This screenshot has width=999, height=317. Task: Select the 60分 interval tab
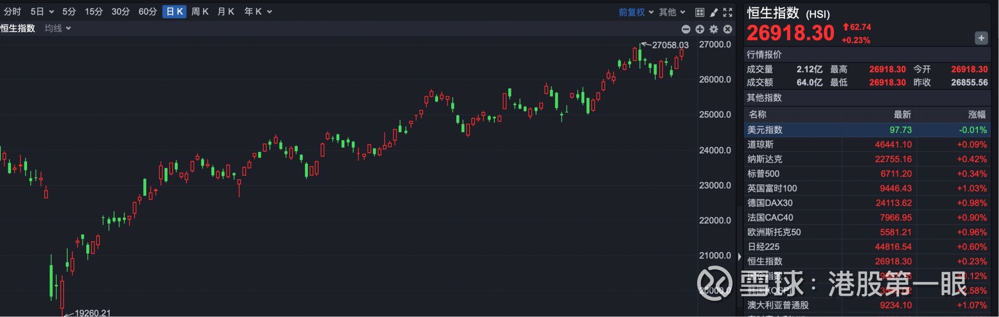[x=147, y=11]
